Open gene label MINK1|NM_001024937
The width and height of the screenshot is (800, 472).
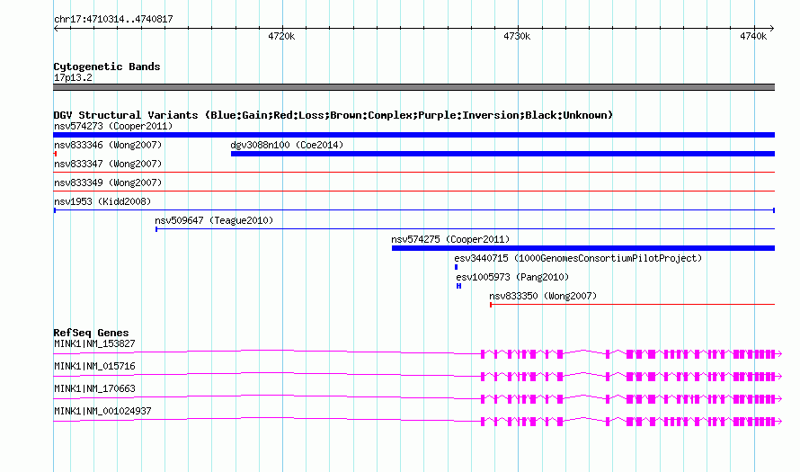[102, 411]
